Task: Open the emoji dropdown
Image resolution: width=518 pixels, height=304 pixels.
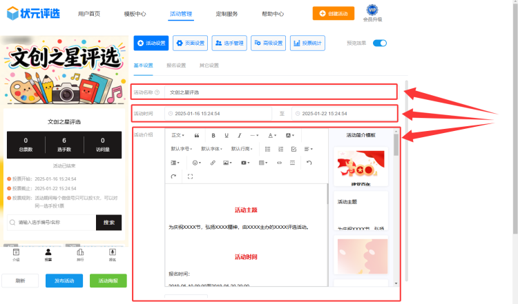Action: [x=197, y=163]
